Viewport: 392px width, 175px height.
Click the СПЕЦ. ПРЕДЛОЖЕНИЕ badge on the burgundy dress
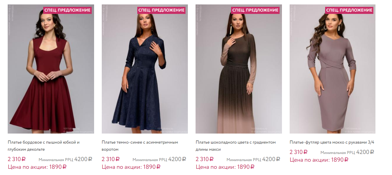coord(67,10)
